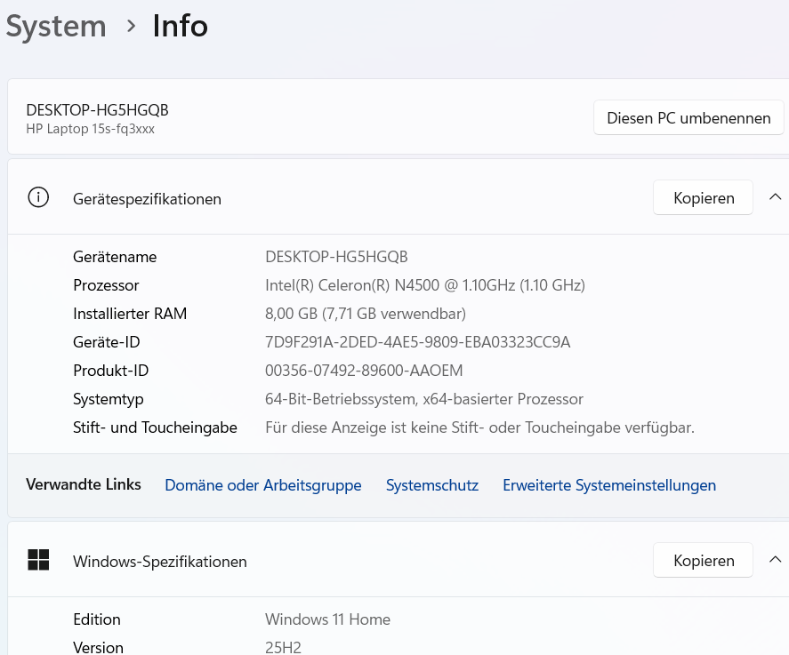Select the Systemtyp value 64-Bit-Betriebssystem
The height and width of the screenshot is (655, 789).
[x=424, y=399]
